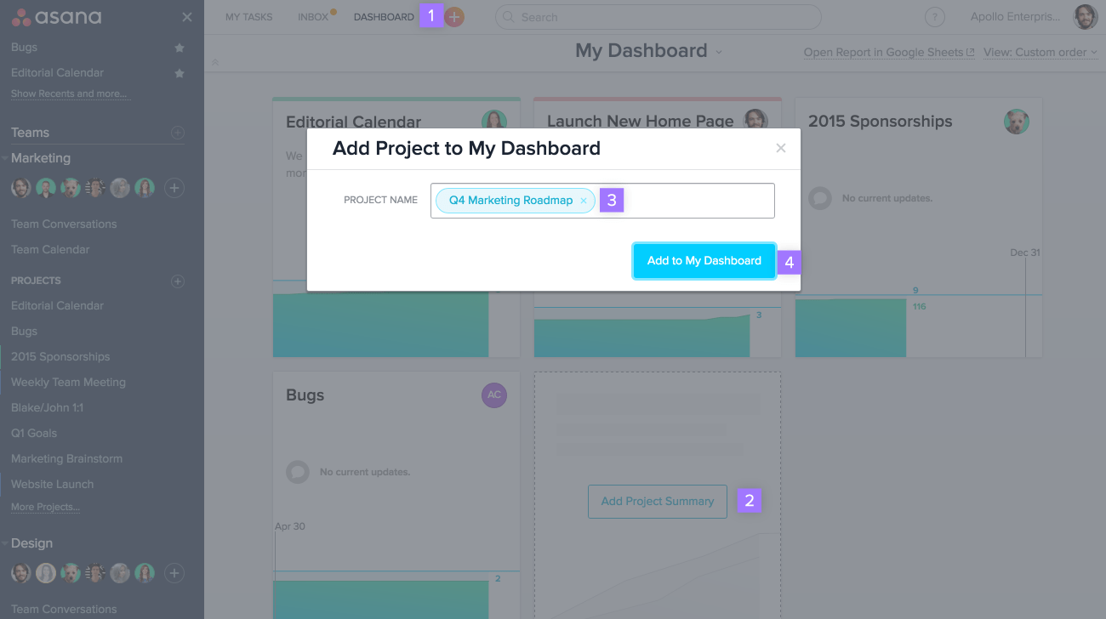
Task: Click the plus icon to add Marketing member
Action: pyautogui.click(x=174, y=188)
